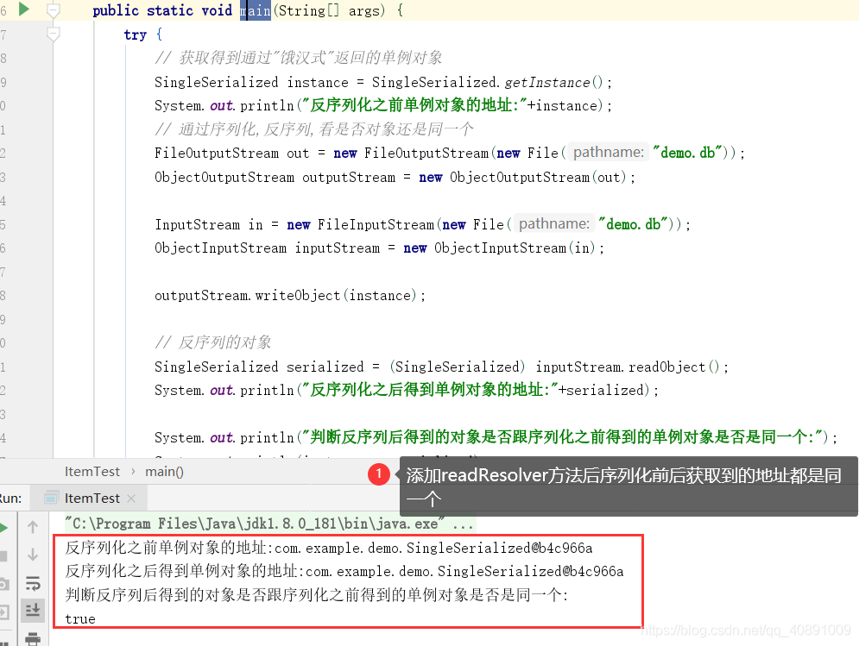Click the getInstance() call in code
Viewport: 859px width, 646px height.
(x=553, y=82)
